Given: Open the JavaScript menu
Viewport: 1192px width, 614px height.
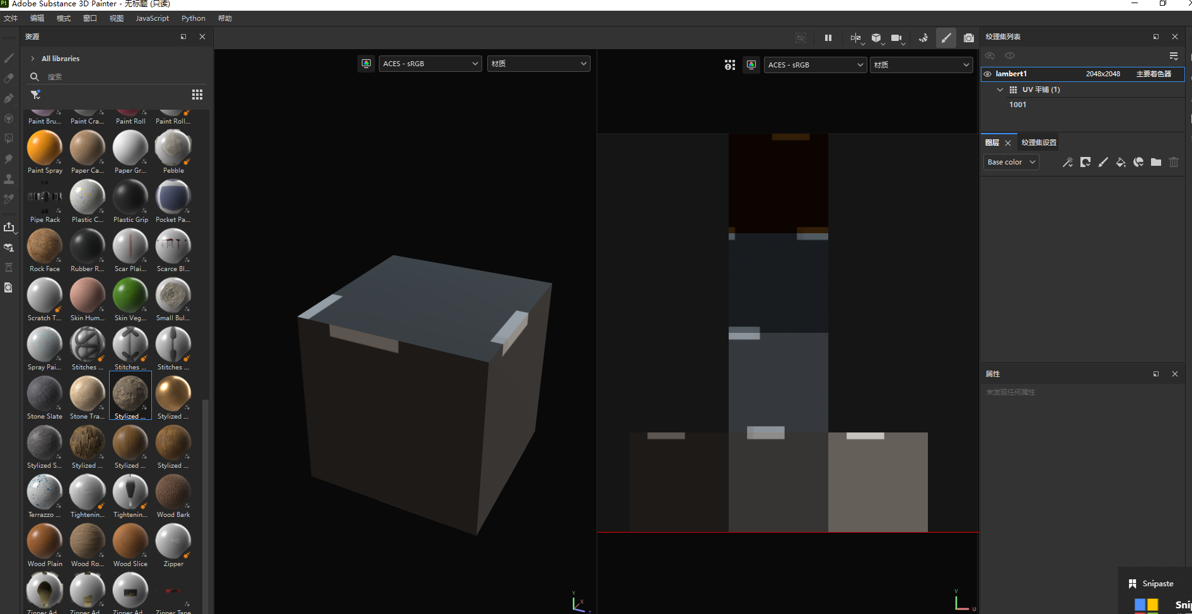Looking at the screenshot, I should [153, 18].
